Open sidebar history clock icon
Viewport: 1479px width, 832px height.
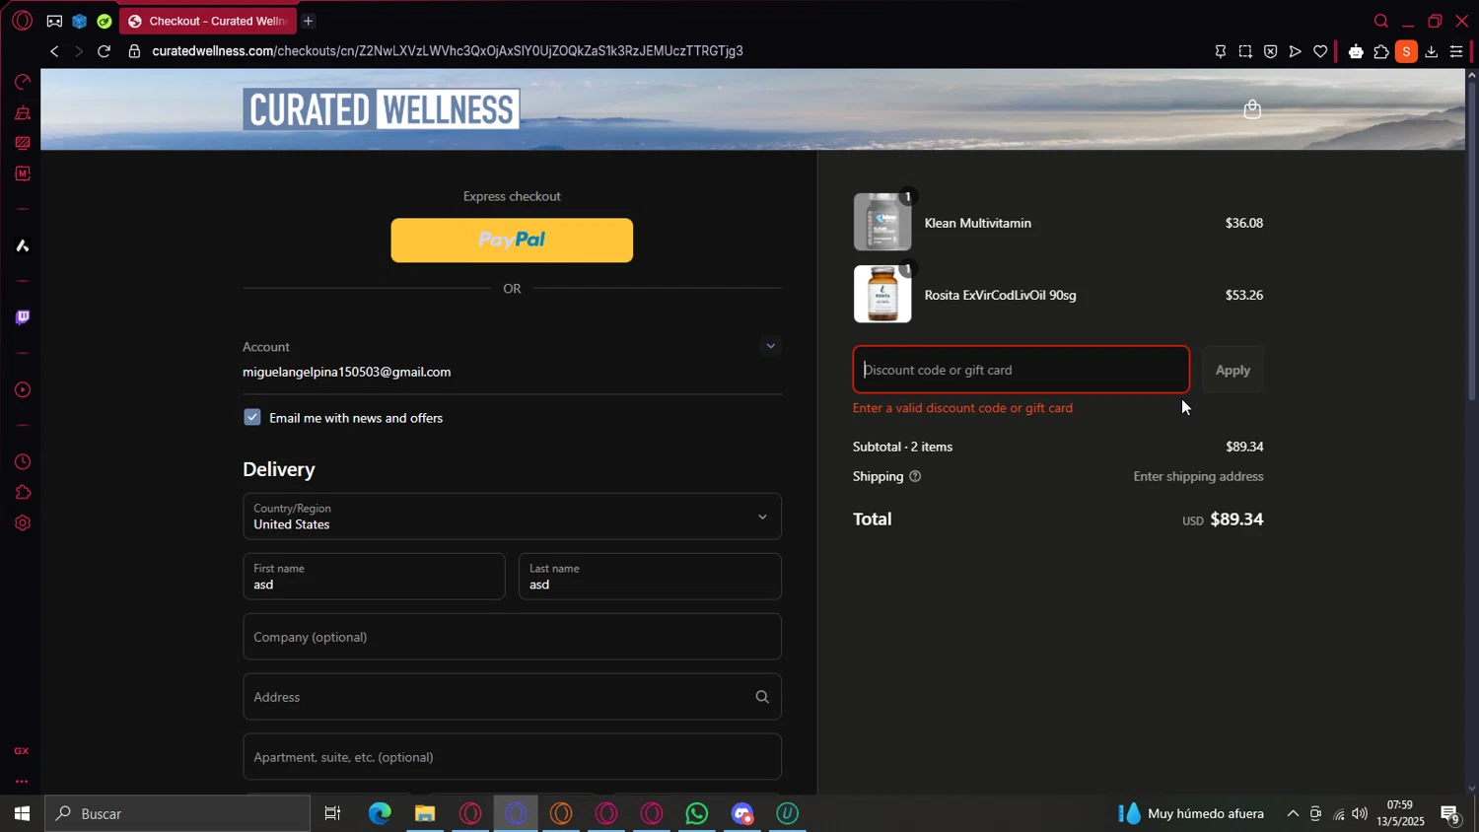point(22,461)
